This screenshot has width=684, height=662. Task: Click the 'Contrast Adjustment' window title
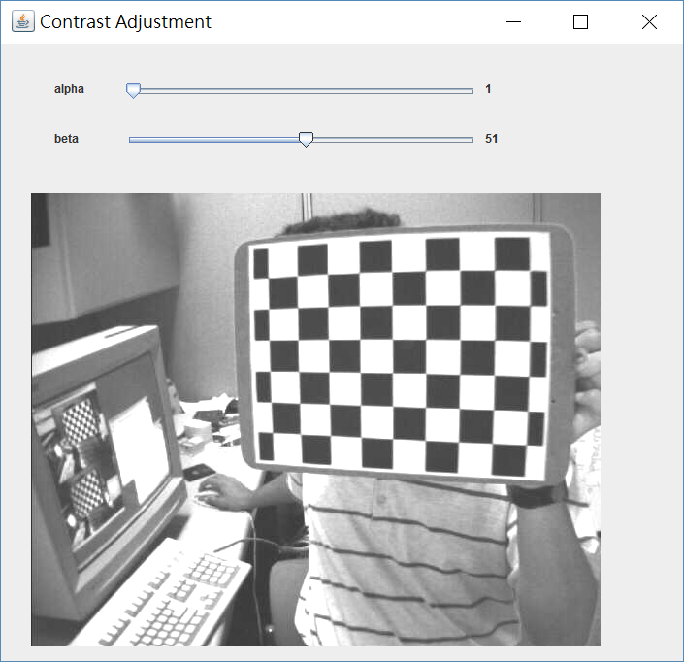125,21
